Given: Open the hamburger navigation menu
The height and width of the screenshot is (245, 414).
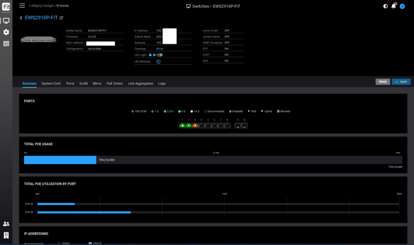Looking at the screenshot, I should (22, 6).
